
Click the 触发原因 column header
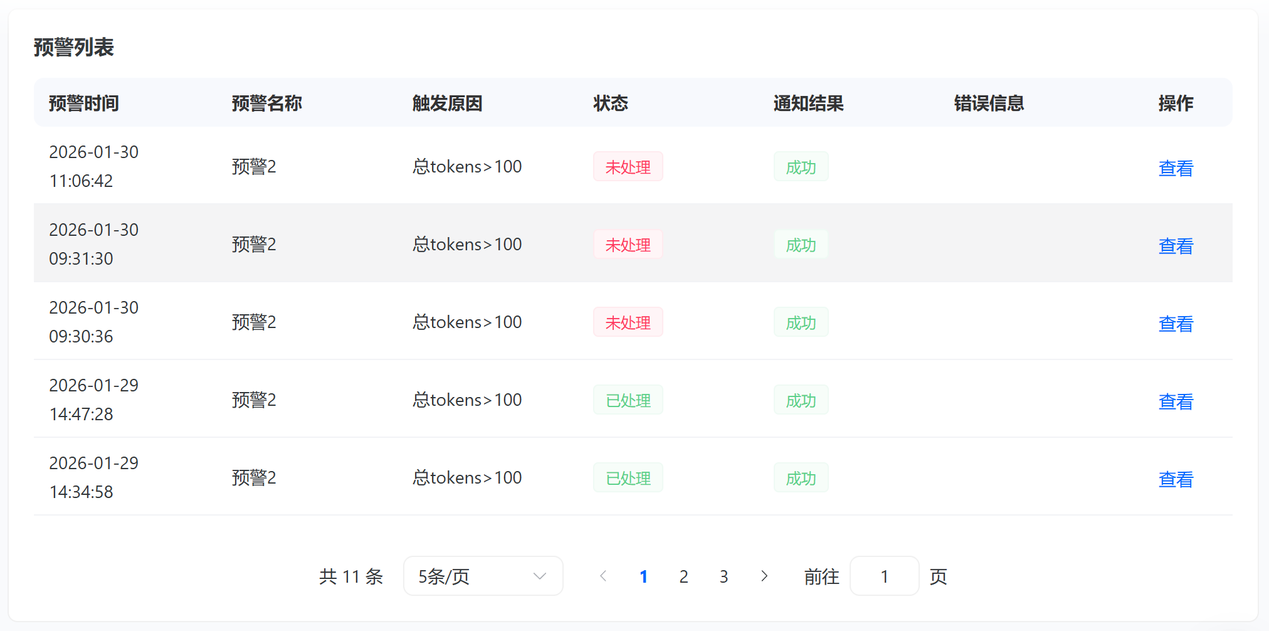coord(447,103)
